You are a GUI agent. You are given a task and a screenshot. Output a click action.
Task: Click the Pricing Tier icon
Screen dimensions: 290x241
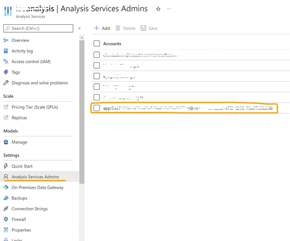(6, 107)
